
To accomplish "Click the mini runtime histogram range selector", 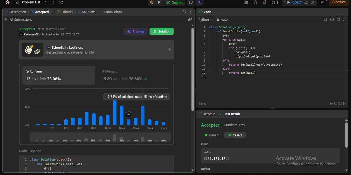I will point(100,137).
